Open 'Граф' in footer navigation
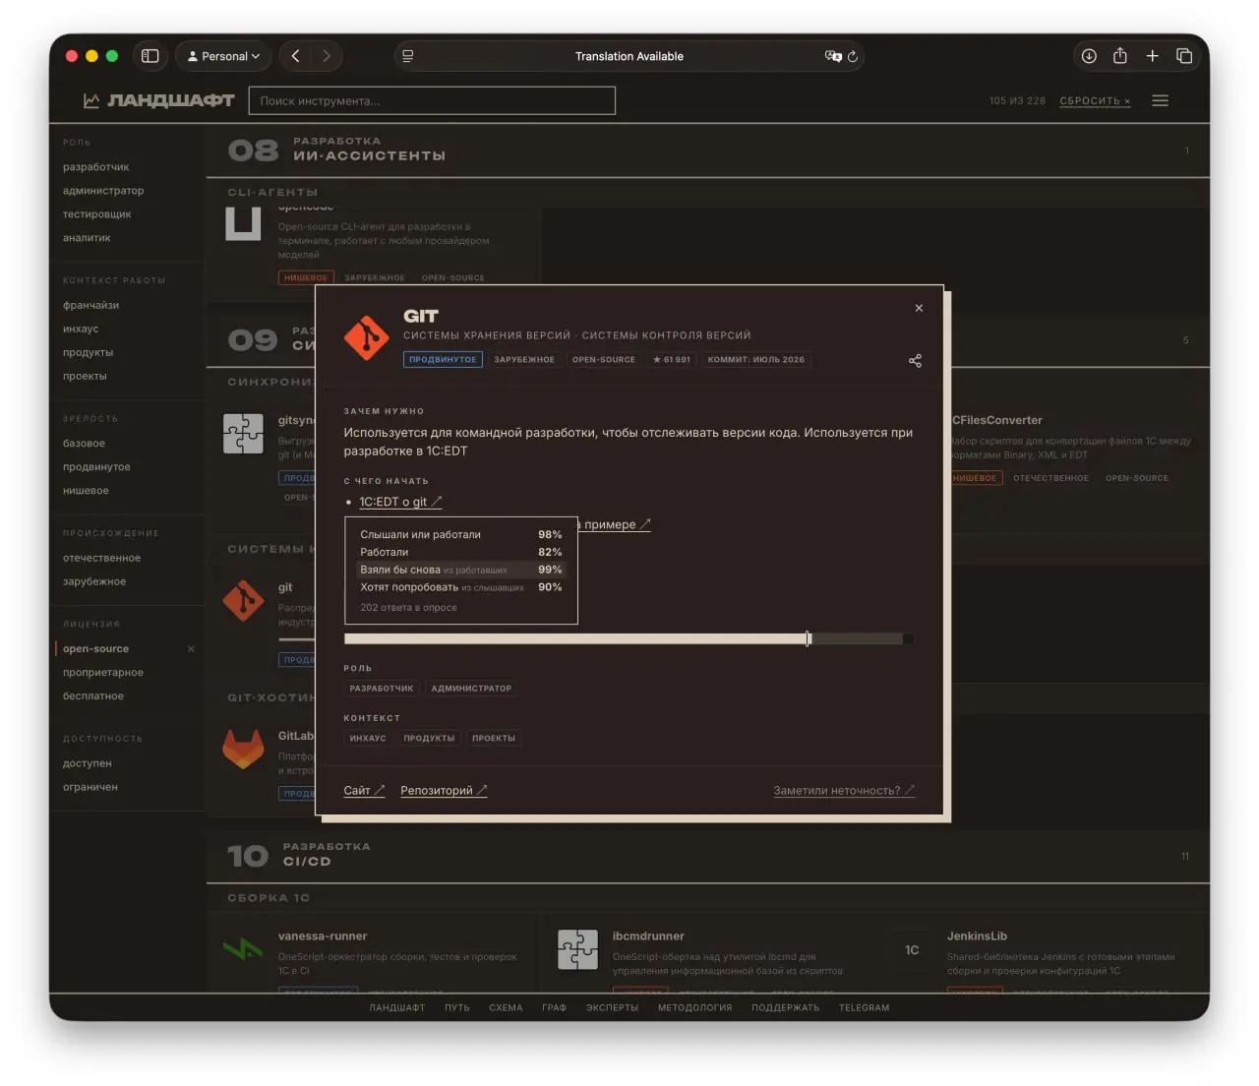The width and height of the screenshot is (1259, 1086). click(554, 1007)
